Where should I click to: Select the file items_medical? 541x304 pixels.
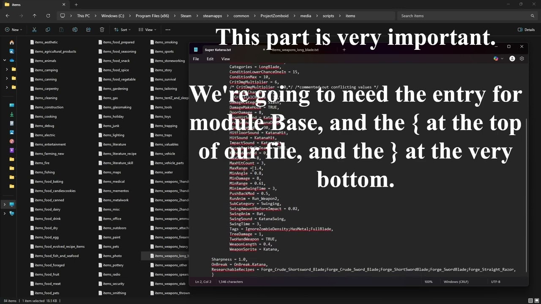pyautogui.click(x=112, y=182)
